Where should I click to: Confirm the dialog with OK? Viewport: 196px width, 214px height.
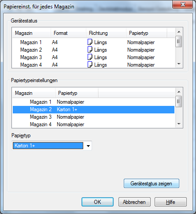97,202
